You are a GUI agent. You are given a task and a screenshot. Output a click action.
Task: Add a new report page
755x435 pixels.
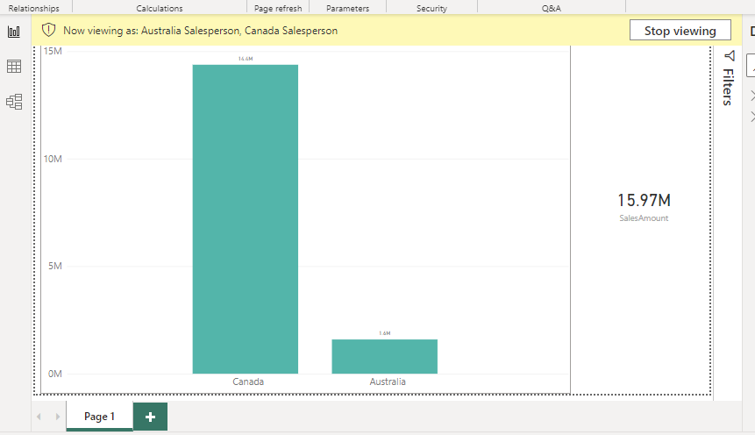coord(150,417)
